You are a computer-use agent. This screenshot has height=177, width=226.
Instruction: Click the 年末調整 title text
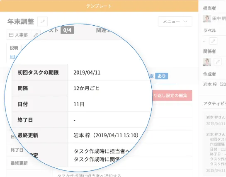coord(21,22)
